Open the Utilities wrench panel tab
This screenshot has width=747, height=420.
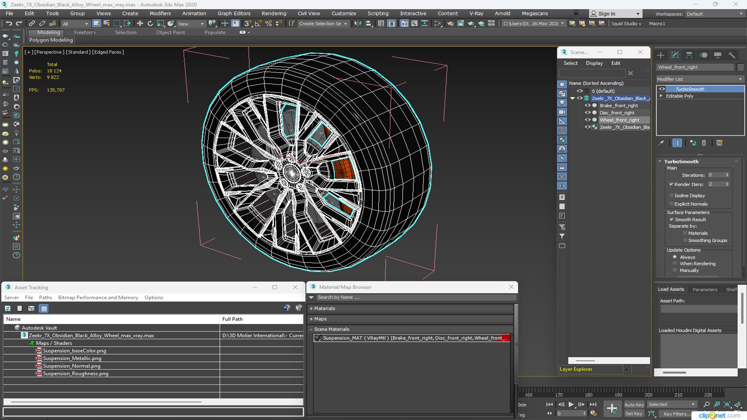point(732,55)
